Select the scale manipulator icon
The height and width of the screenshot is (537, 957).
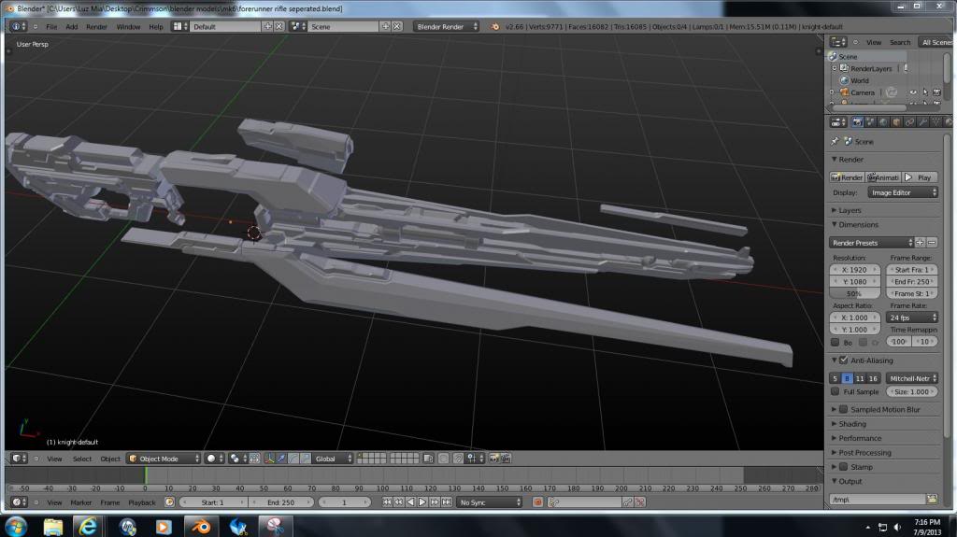point(306,459)
